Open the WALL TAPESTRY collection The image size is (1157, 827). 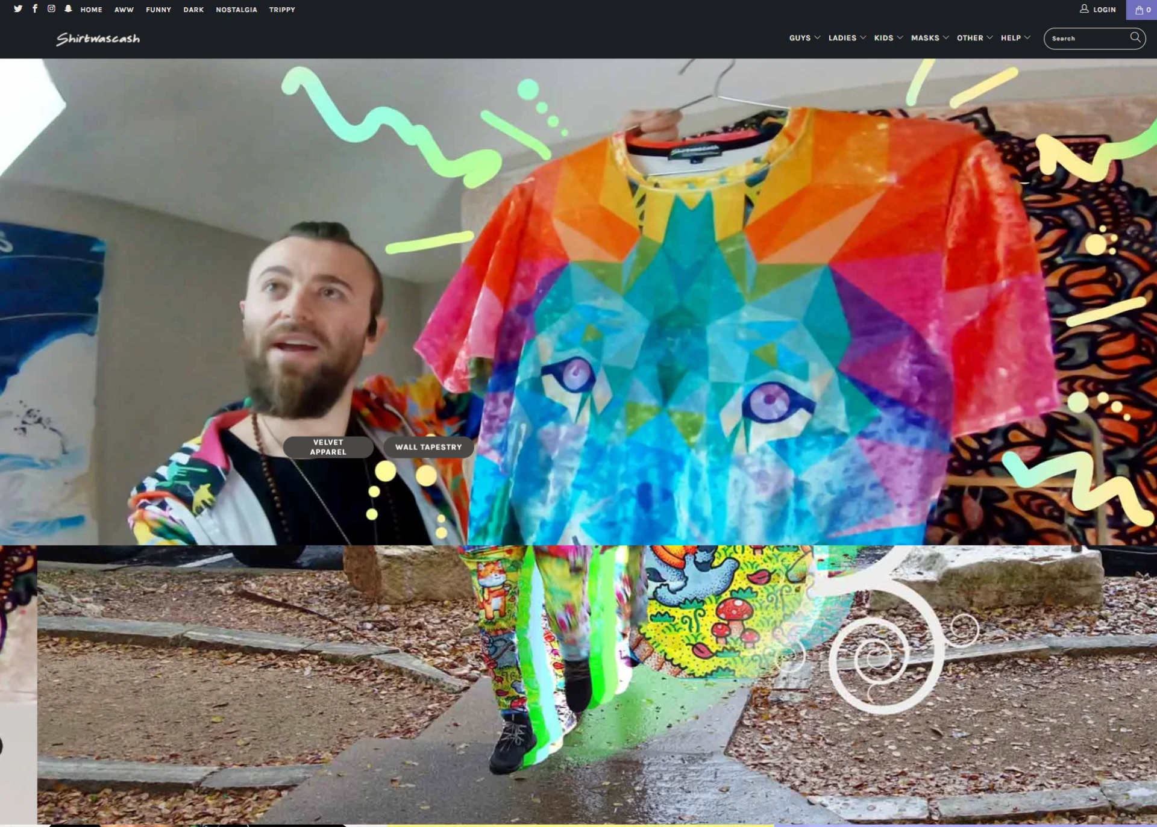click(428, 446)
